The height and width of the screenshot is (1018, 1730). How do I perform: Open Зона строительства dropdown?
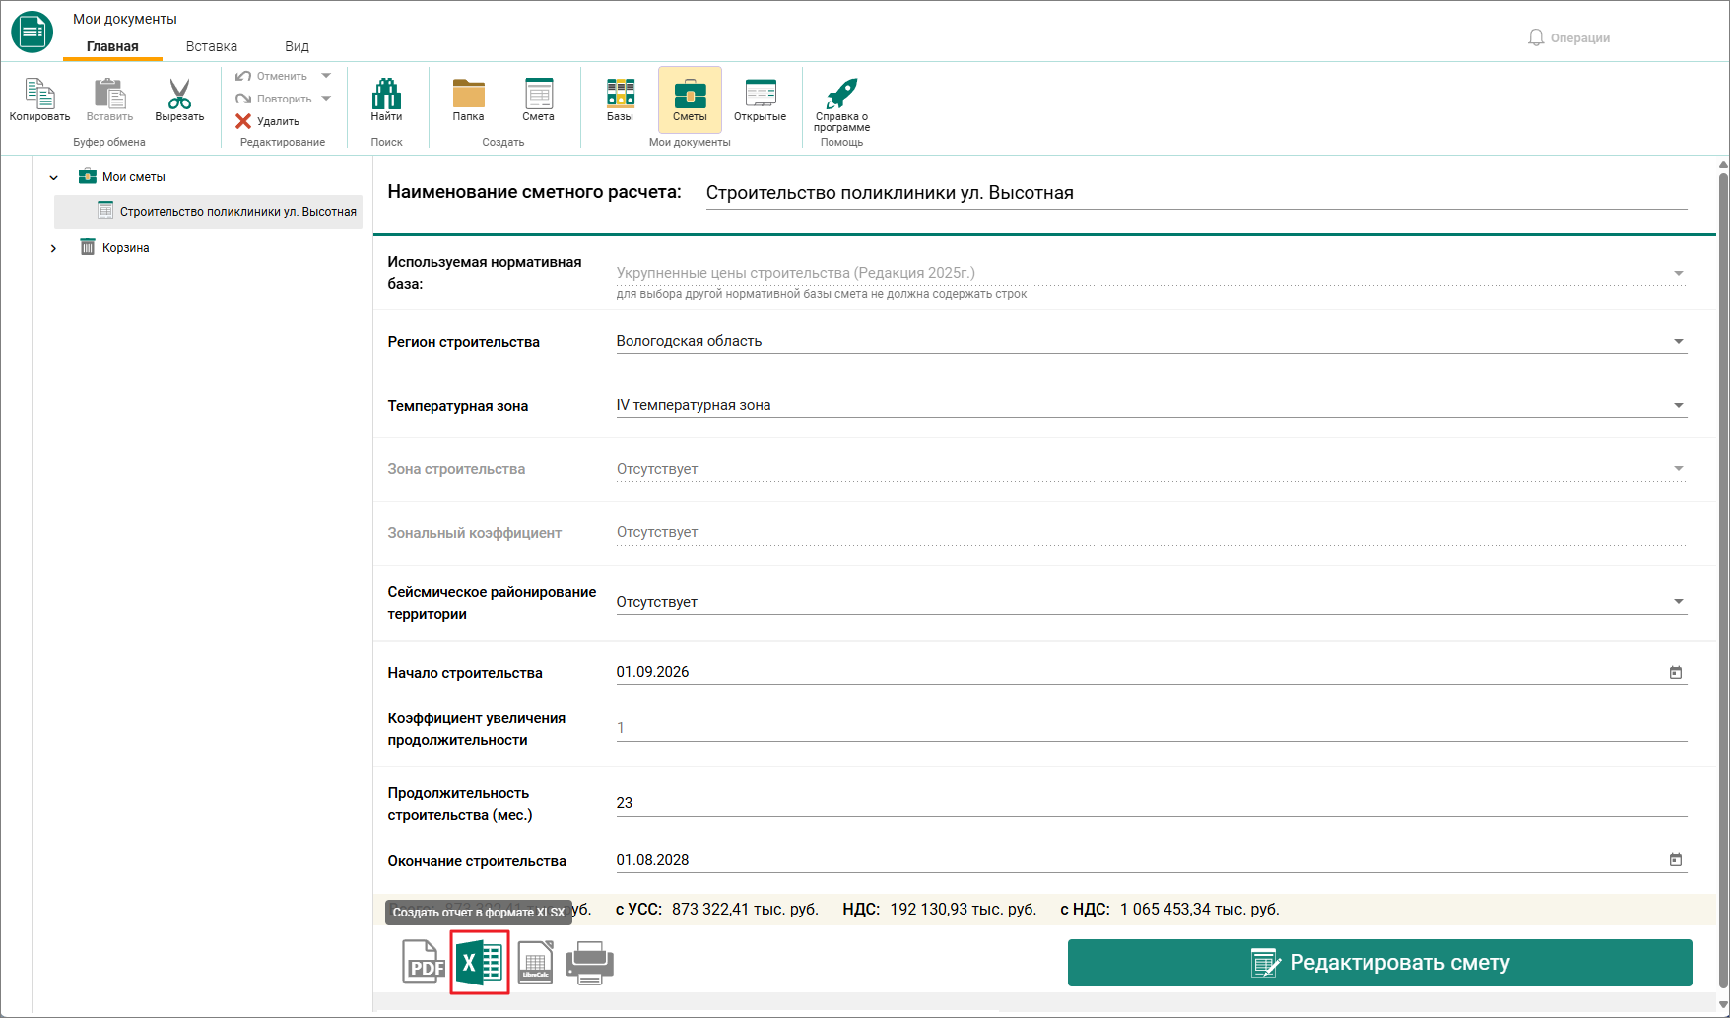(x=1679, y=468)
